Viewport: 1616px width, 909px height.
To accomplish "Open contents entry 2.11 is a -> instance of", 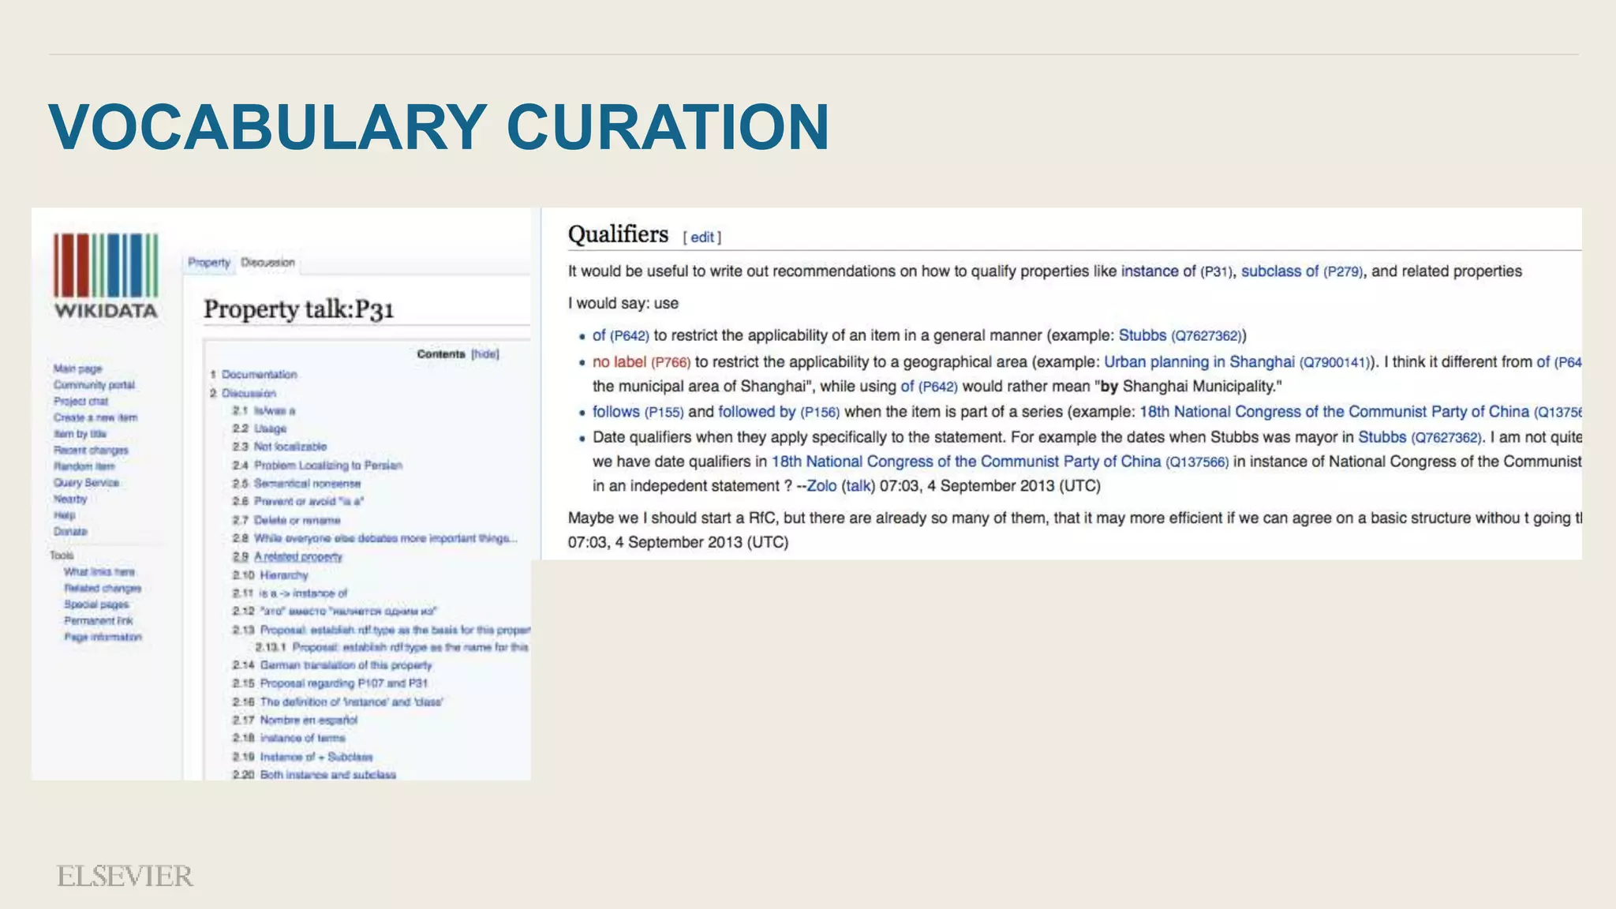I will (x=290, y=593).
